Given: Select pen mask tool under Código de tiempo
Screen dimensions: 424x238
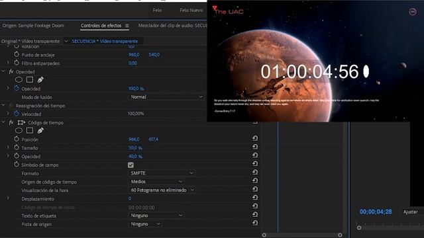Looking at the screenshot, I should [40, 131].
